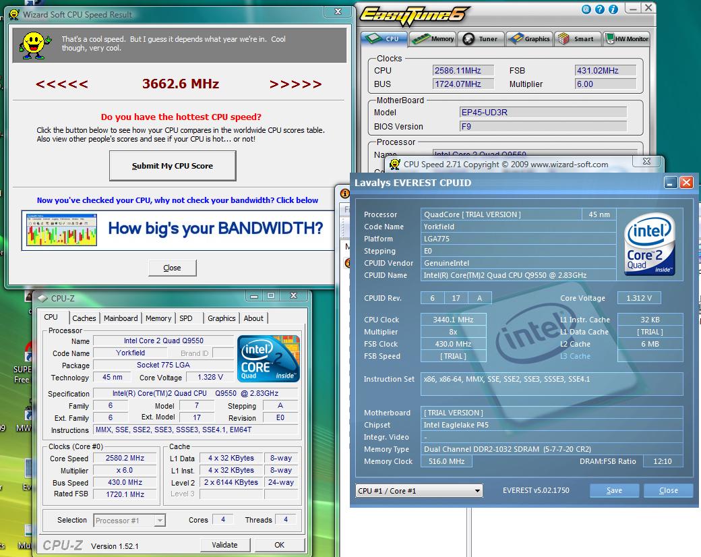Click the Intel Core 2 logo in CPU-Z

click(x=268, y=358)
